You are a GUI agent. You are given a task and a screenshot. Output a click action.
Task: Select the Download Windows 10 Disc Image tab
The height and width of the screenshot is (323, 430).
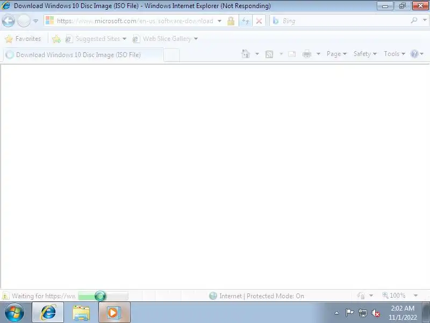(83, 55)
